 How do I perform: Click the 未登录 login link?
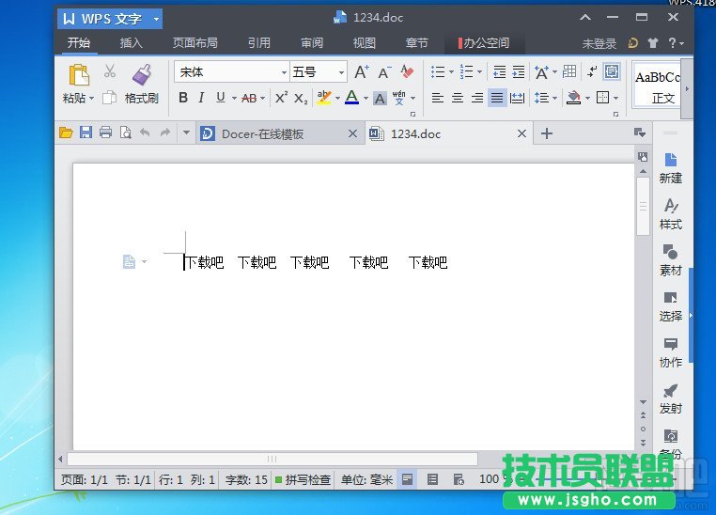click(599, 44)
